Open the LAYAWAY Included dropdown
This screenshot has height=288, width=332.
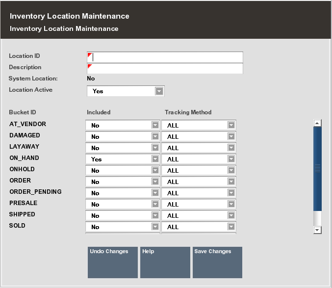pos(123,148)
